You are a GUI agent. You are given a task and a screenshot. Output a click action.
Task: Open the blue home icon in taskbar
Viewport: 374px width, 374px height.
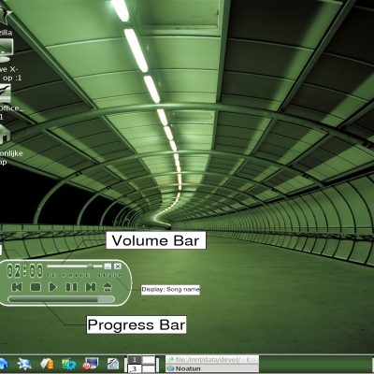3,364
